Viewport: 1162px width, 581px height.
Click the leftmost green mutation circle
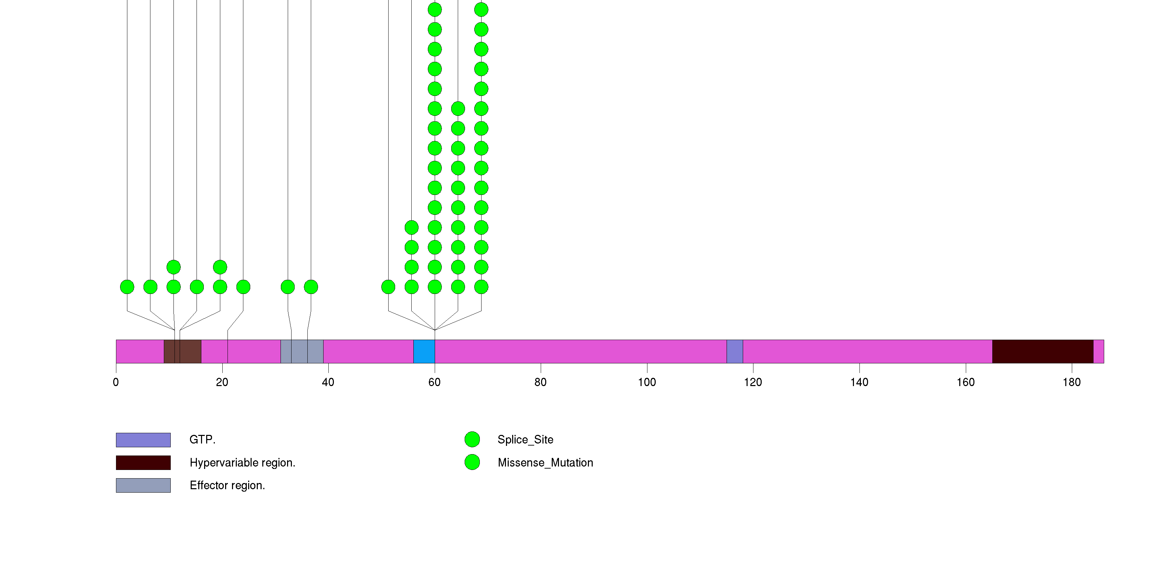(127, 287)
